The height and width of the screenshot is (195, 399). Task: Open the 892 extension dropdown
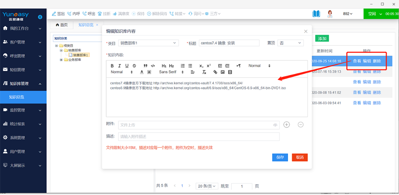pyautogui.click(x=348, y=14)
